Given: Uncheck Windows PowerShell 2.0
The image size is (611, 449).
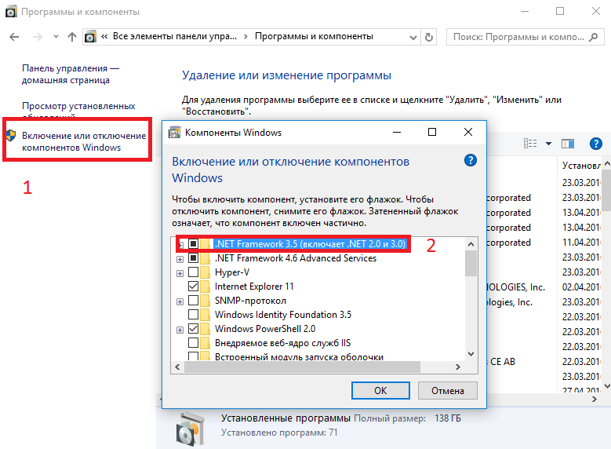Looking at the screenshot, I should pos(193,328).
